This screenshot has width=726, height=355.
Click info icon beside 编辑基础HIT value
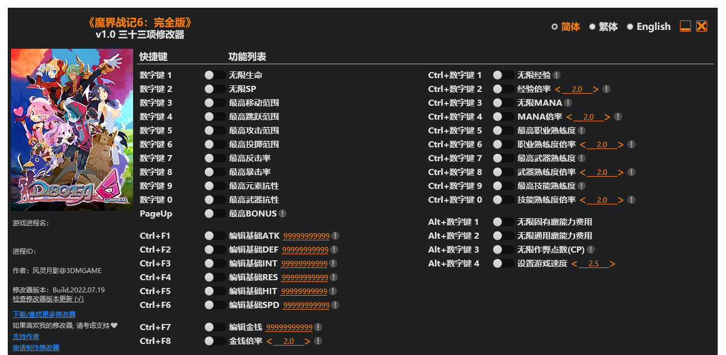pyautogui.click(x=333, y=291)
